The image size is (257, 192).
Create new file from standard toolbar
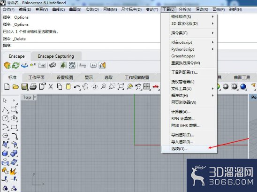pos(7,86)
